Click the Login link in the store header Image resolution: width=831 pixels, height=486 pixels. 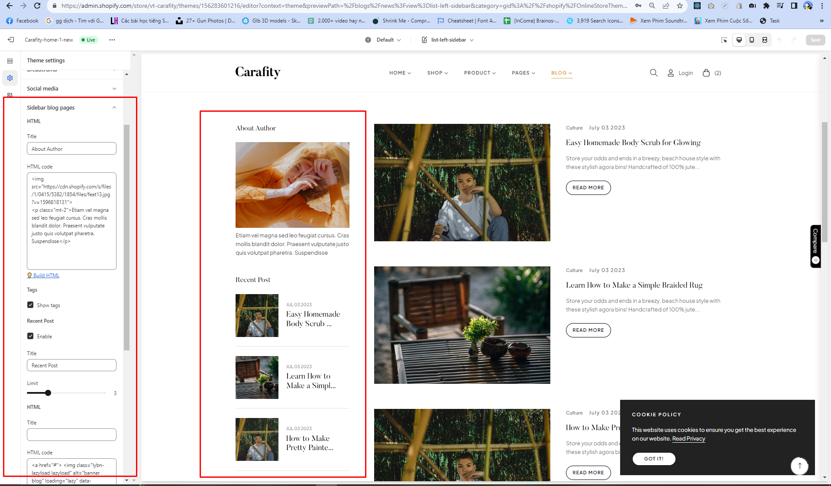pyautogui.click(x=685, y=73)
